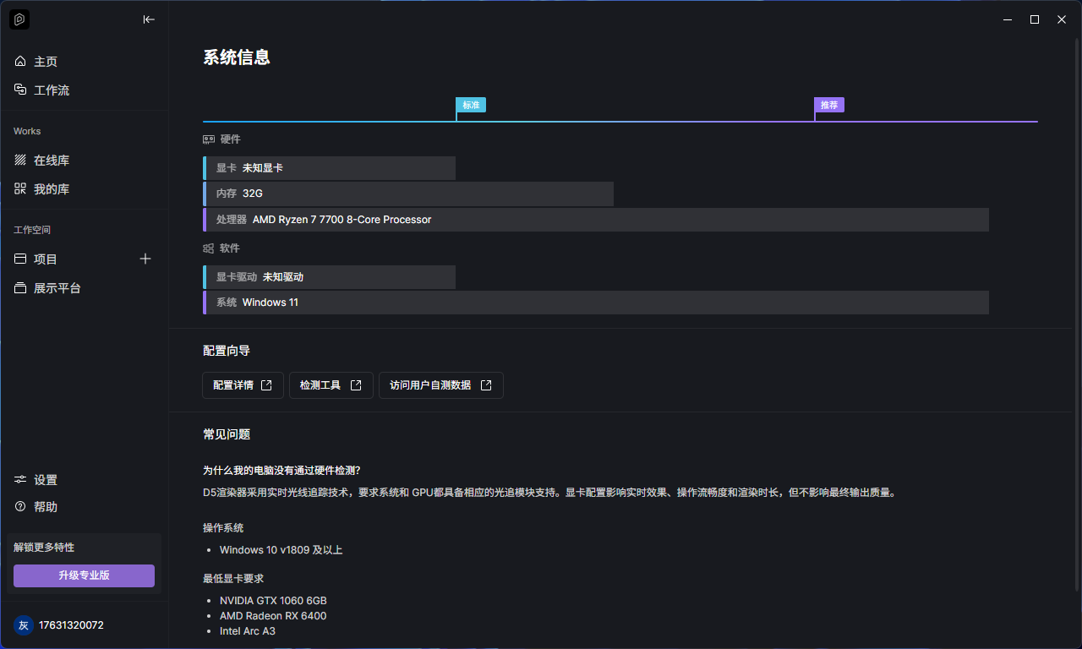
Task: Click the 在线库 online library icon
Action: coord(20,161)
